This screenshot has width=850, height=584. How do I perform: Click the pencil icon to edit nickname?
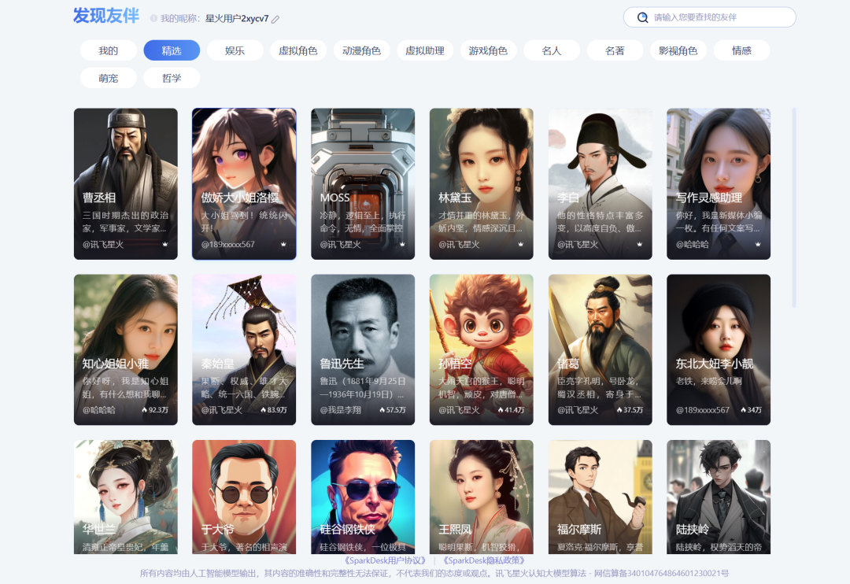point(275,19)
